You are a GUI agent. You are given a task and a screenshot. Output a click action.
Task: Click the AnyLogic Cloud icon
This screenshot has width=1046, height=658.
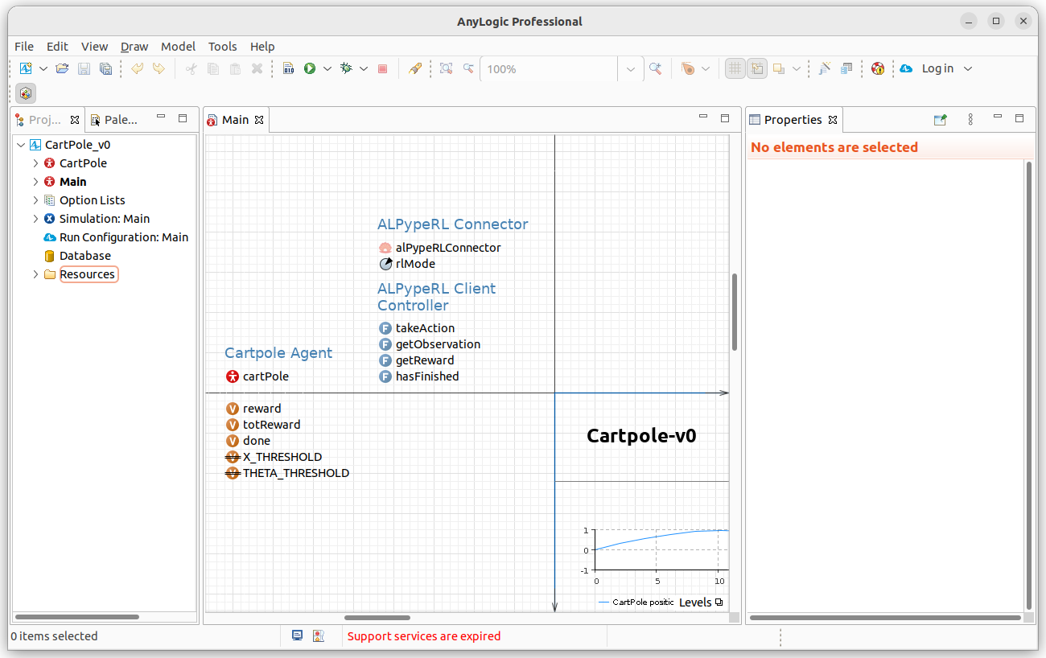907,69
